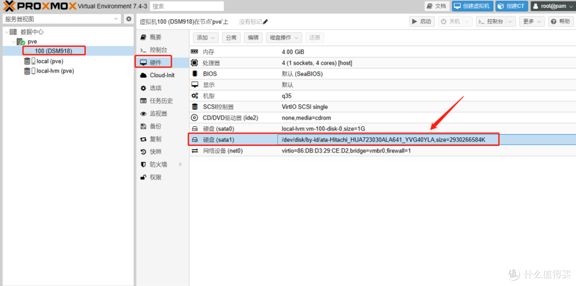Viewport: 576px width, 286px height.
Task: Open the 更多 dropdown
Action: pos(532,22)
